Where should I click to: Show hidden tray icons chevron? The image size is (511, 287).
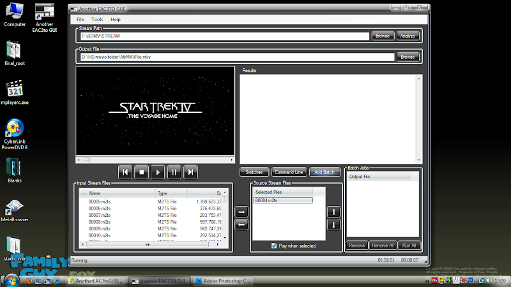(x=427, y=281)
